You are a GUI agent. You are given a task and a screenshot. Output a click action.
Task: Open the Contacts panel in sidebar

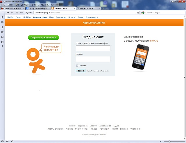click(x=2, y=27)
